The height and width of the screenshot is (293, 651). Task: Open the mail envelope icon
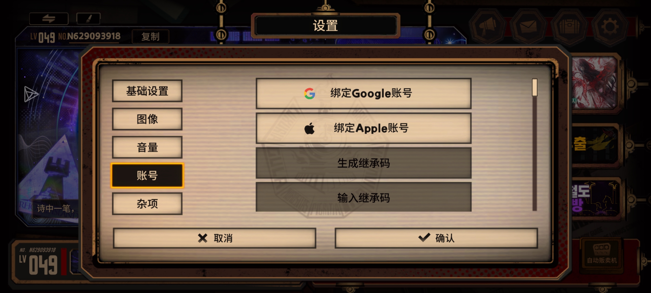(x=528, y=27)
